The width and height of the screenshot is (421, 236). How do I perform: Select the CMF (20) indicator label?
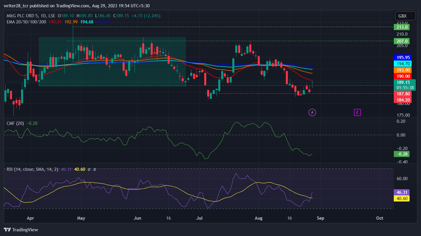tap(15, 123)
